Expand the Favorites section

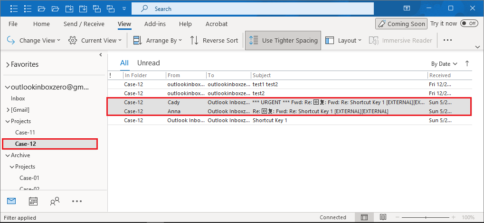8,64
